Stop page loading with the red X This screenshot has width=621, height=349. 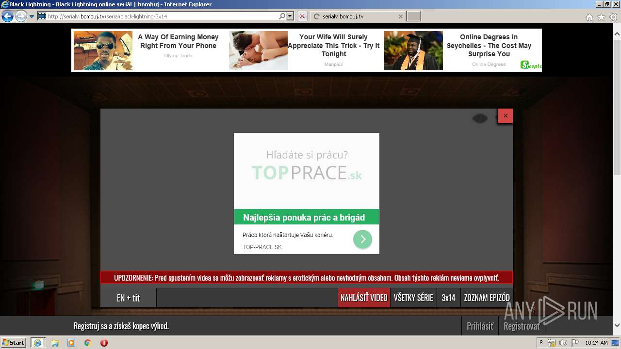(x=302, y=16)
